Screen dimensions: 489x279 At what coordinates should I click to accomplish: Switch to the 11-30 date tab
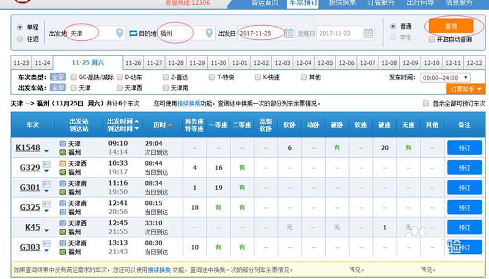(218, 63)
